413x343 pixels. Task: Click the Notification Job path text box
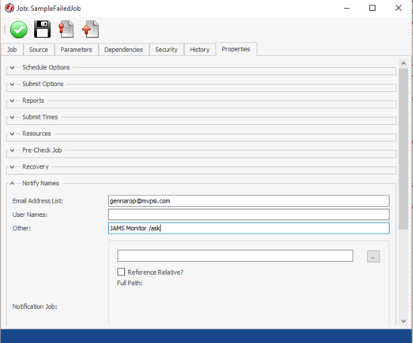tap(235, 256)
